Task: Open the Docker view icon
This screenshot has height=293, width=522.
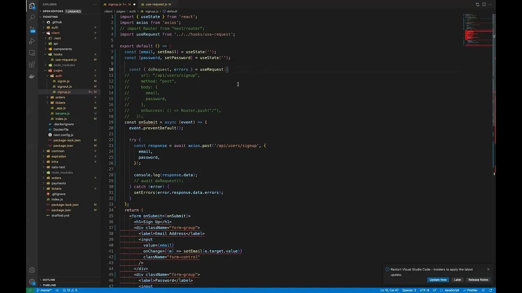Action: click(32, 77)
